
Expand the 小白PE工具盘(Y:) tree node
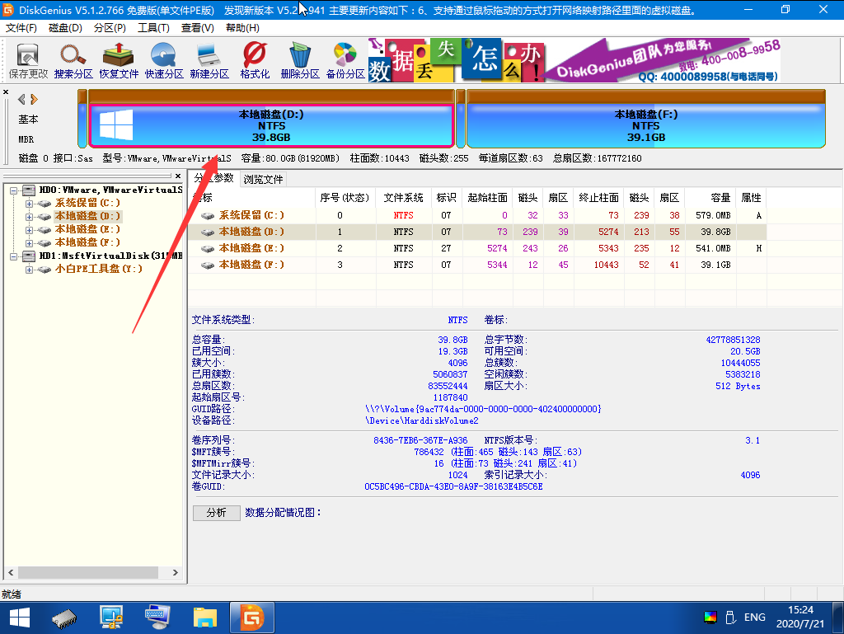click(30, 270)
